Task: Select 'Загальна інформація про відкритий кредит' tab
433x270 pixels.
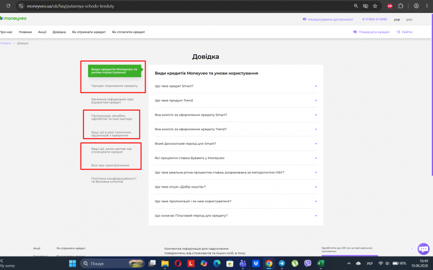Action: point(112,101)
